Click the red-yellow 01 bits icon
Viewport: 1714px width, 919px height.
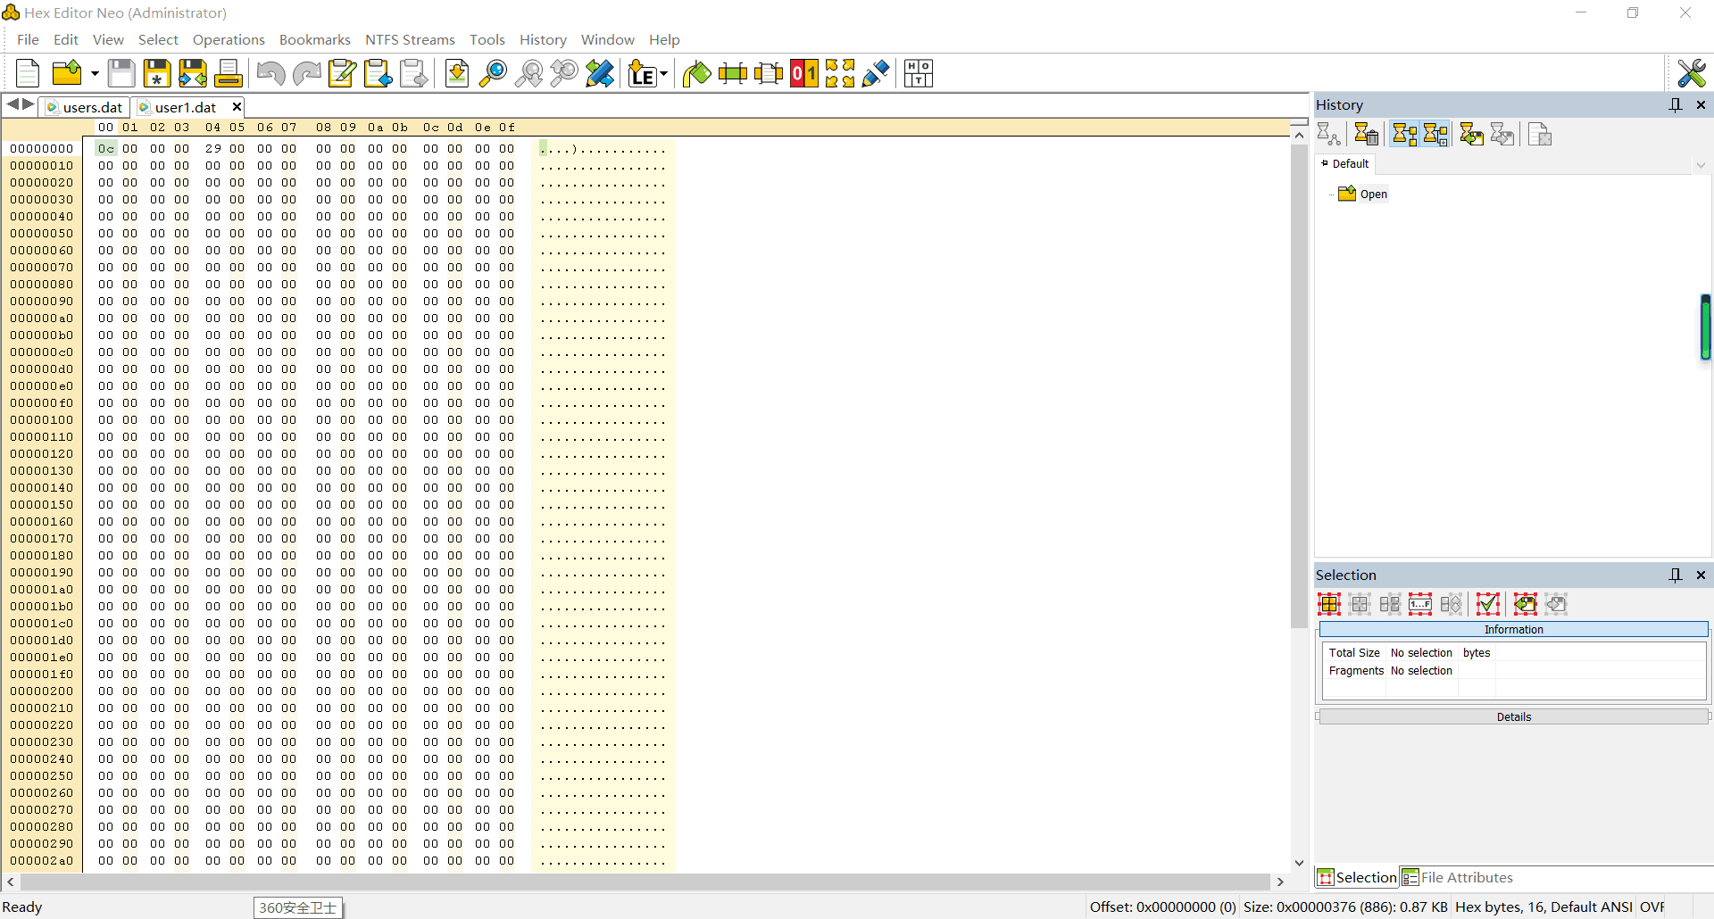(804, 73)
